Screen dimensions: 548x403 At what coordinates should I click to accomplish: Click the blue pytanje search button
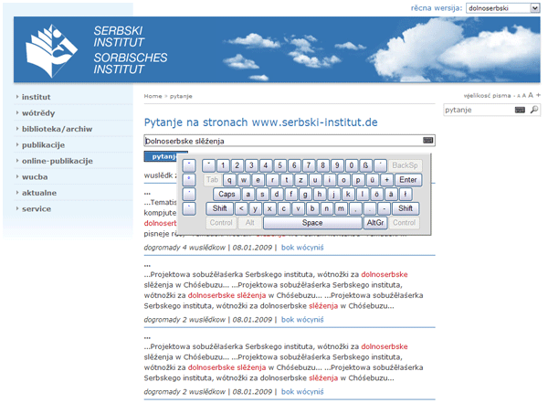coord(161,156)
